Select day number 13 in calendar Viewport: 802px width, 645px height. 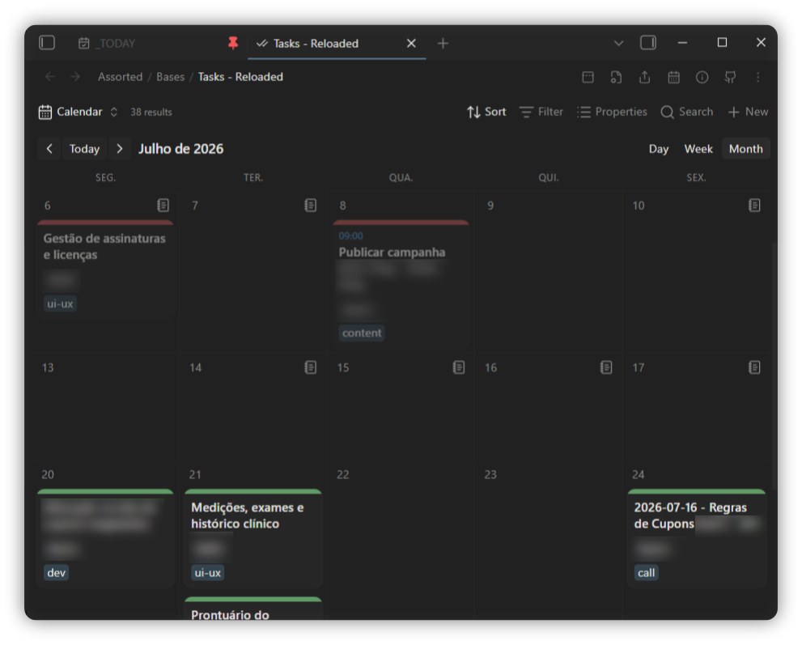[48, 367]
